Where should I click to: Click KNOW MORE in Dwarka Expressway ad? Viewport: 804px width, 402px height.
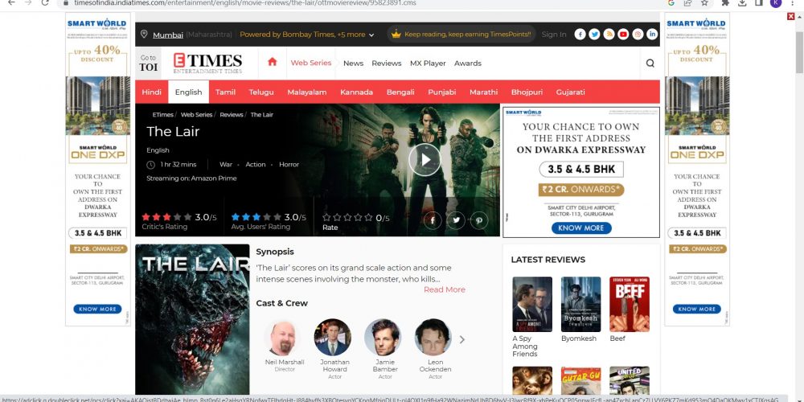[581, 228]
